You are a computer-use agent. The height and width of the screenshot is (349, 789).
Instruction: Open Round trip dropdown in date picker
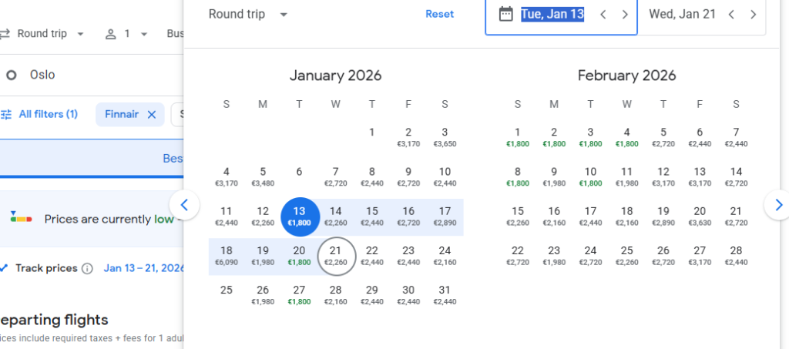(249, 14)
